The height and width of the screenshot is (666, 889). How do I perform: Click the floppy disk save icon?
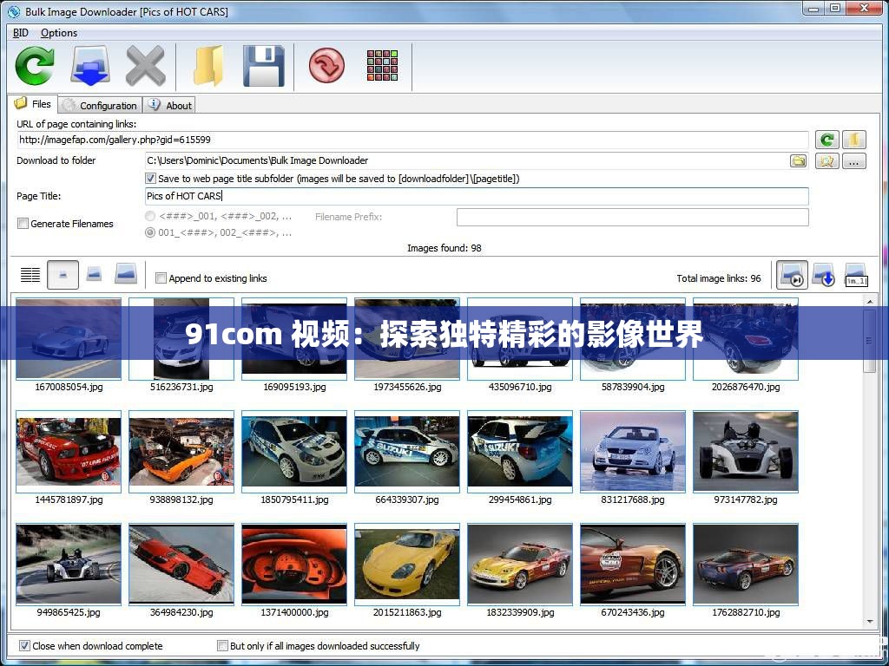click(264, 66)
